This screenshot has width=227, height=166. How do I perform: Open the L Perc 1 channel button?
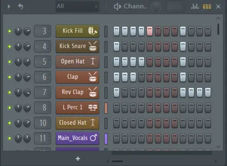point(78,108)
